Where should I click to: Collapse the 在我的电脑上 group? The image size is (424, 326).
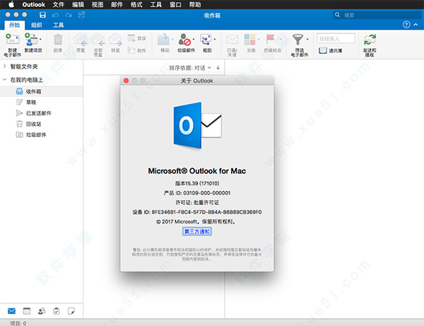pos(5,79)
